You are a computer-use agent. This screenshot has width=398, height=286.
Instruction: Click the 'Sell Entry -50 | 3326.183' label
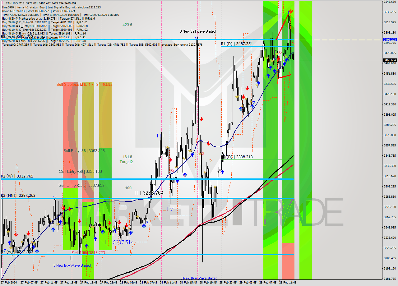coord(81,171)
